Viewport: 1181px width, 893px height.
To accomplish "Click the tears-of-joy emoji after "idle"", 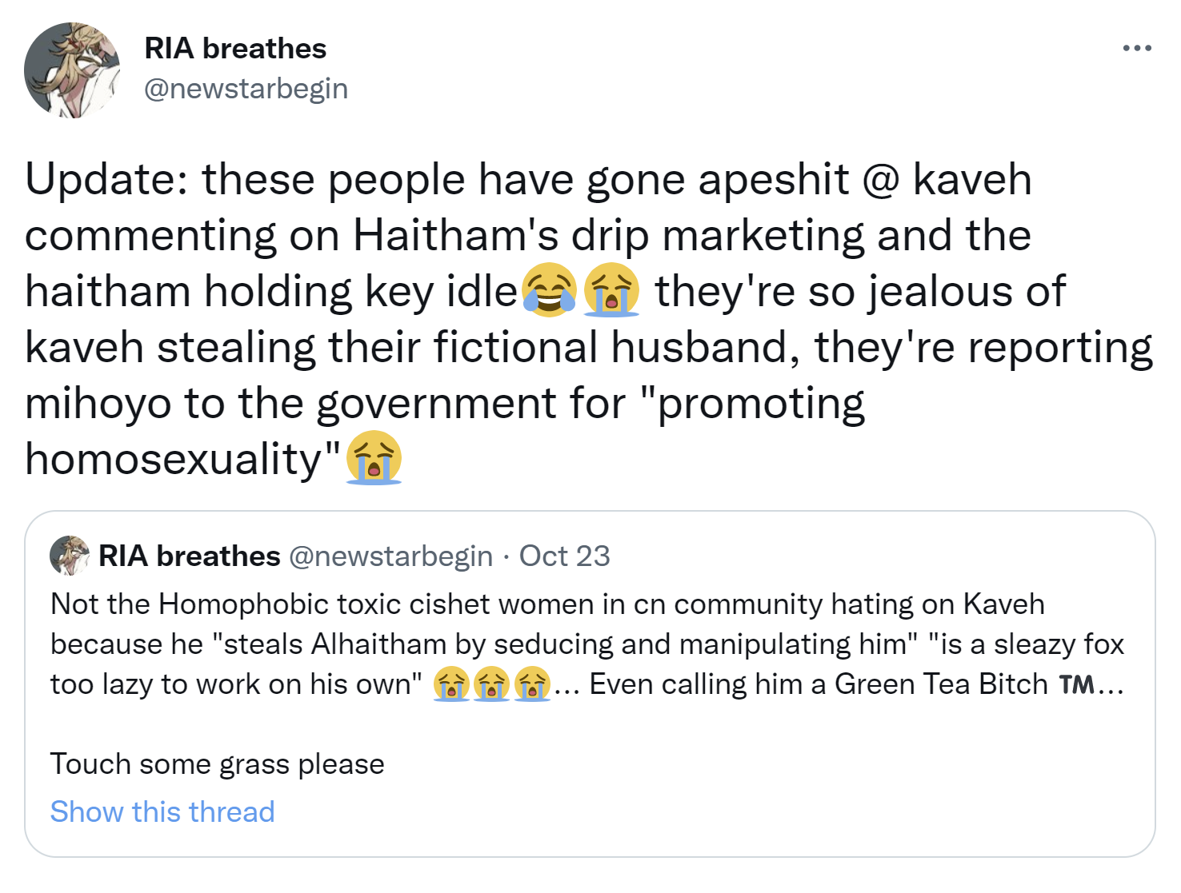I will (x=549, y=290).
